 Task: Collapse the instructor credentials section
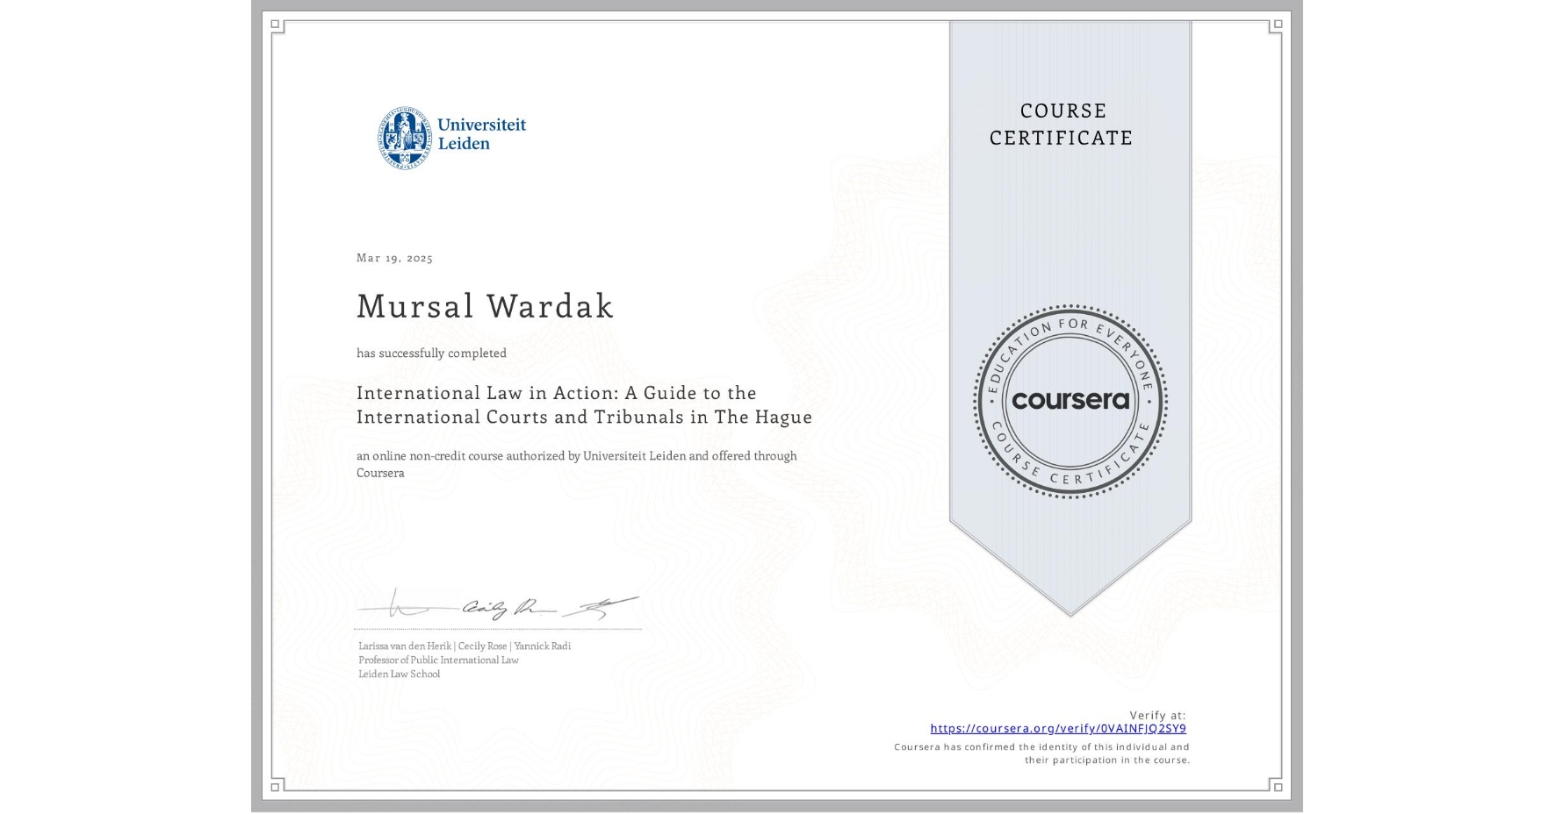tap(464, 660)
